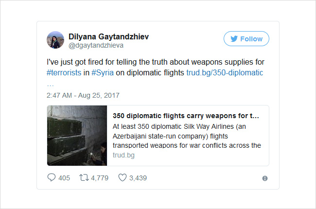Click the Follow button
Image resolution: width=316 pixels, height=209 pixels.
pos(246,39)
